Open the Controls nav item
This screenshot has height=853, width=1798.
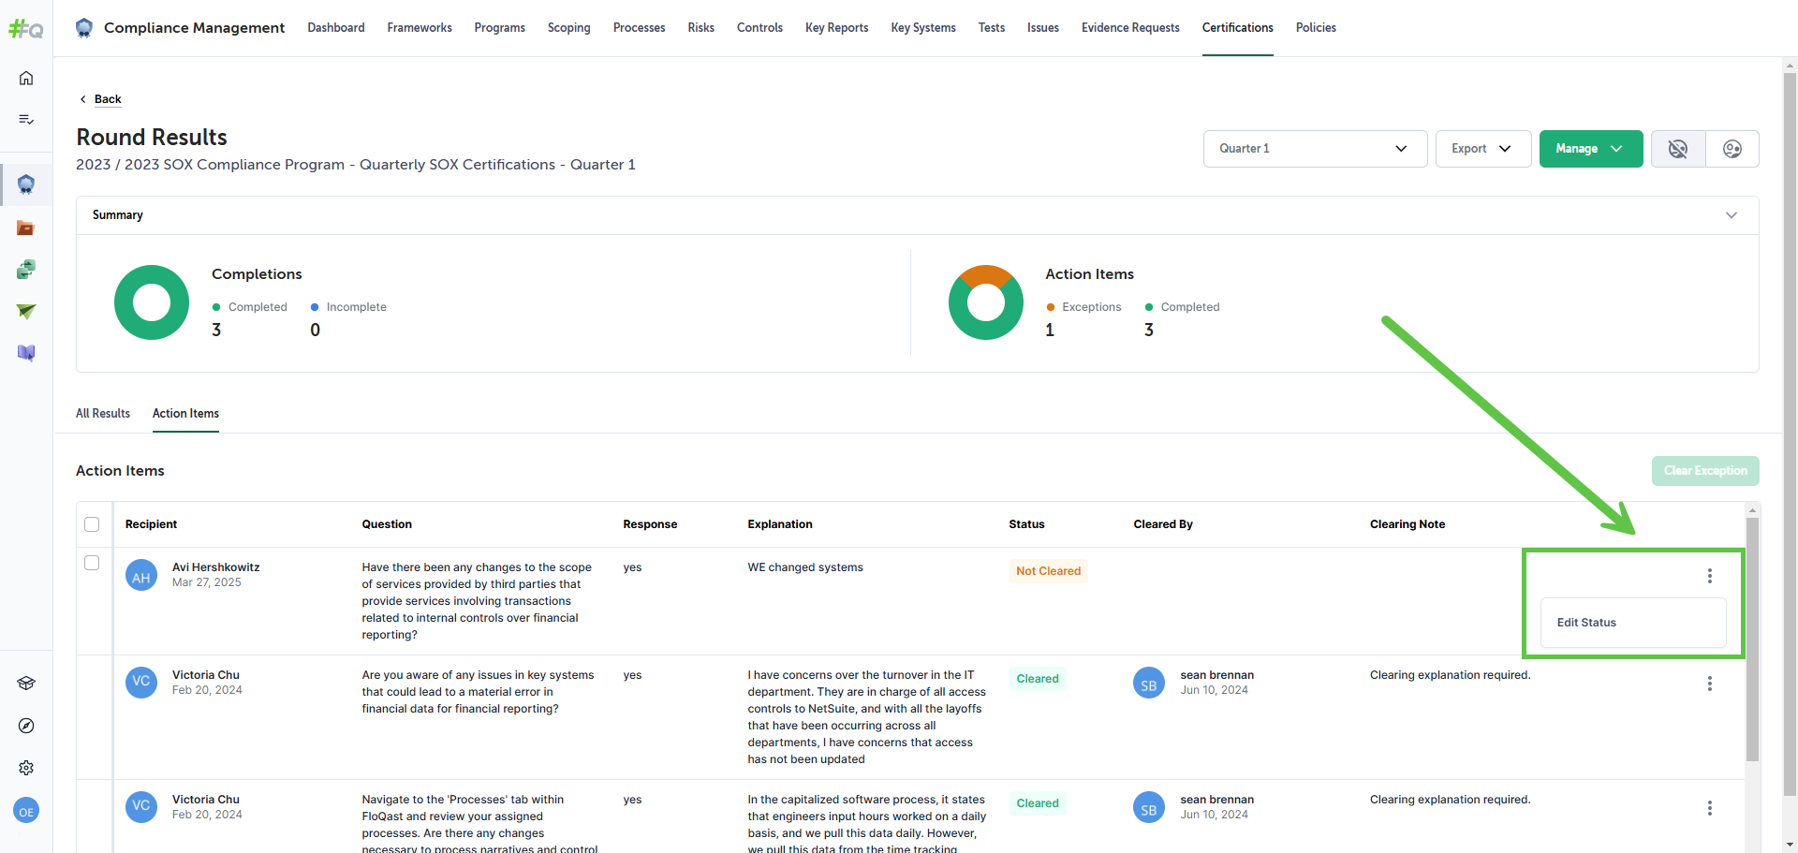(x=759, y=28)
